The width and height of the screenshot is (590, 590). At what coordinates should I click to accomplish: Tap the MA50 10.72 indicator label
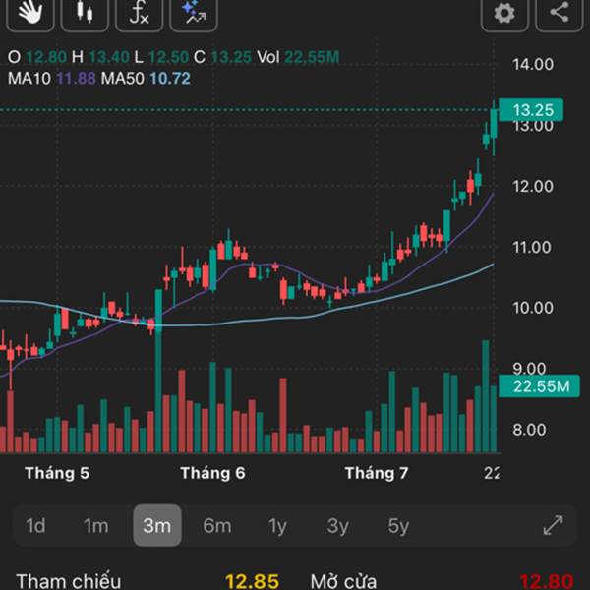(146, 79)
